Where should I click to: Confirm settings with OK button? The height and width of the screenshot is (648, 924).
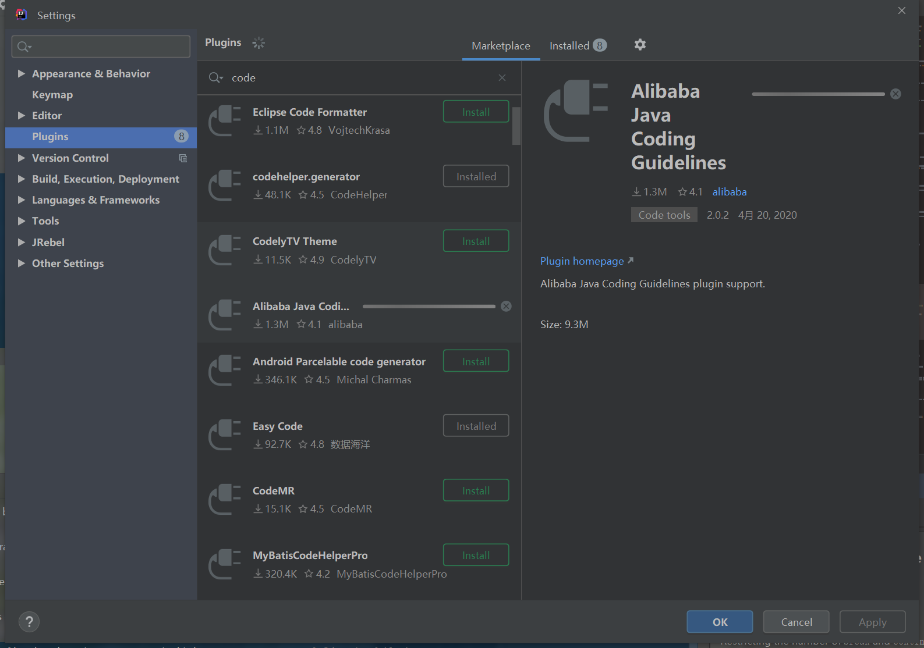[720, 622]
